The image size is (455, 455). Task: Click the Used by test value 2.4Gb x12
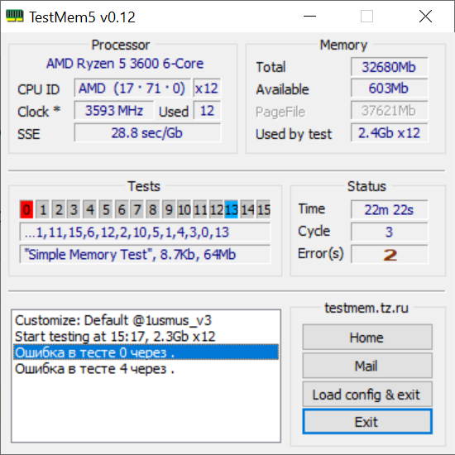click(x=389, y=132)
